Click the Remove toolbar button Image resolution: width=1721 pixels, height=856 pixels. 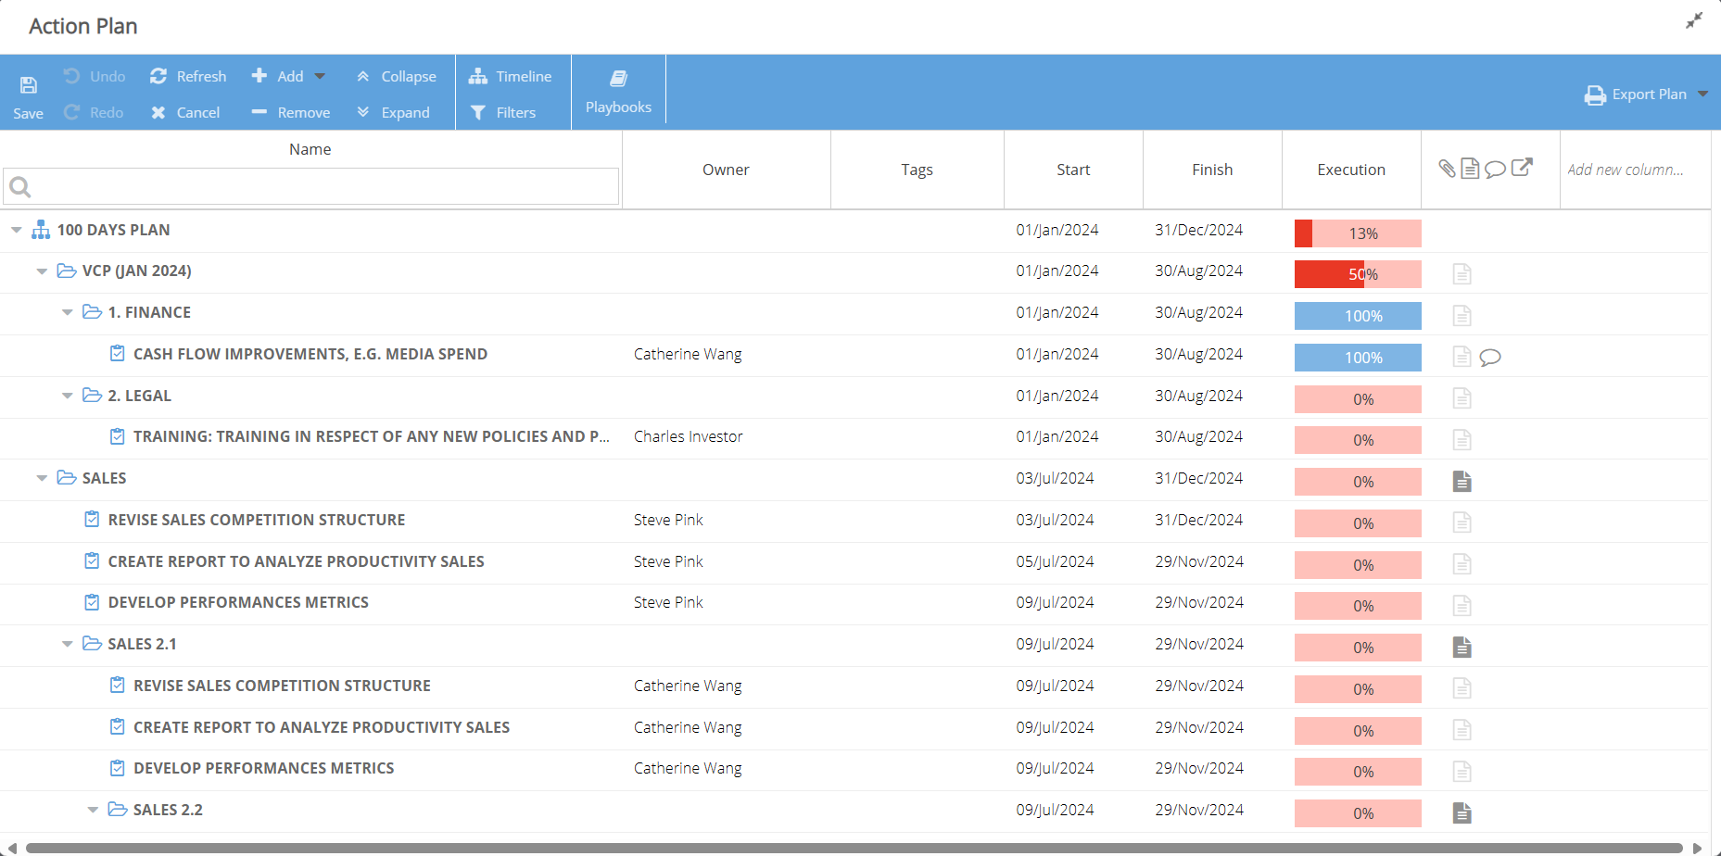pyautogui.click(x=290, y=112)
